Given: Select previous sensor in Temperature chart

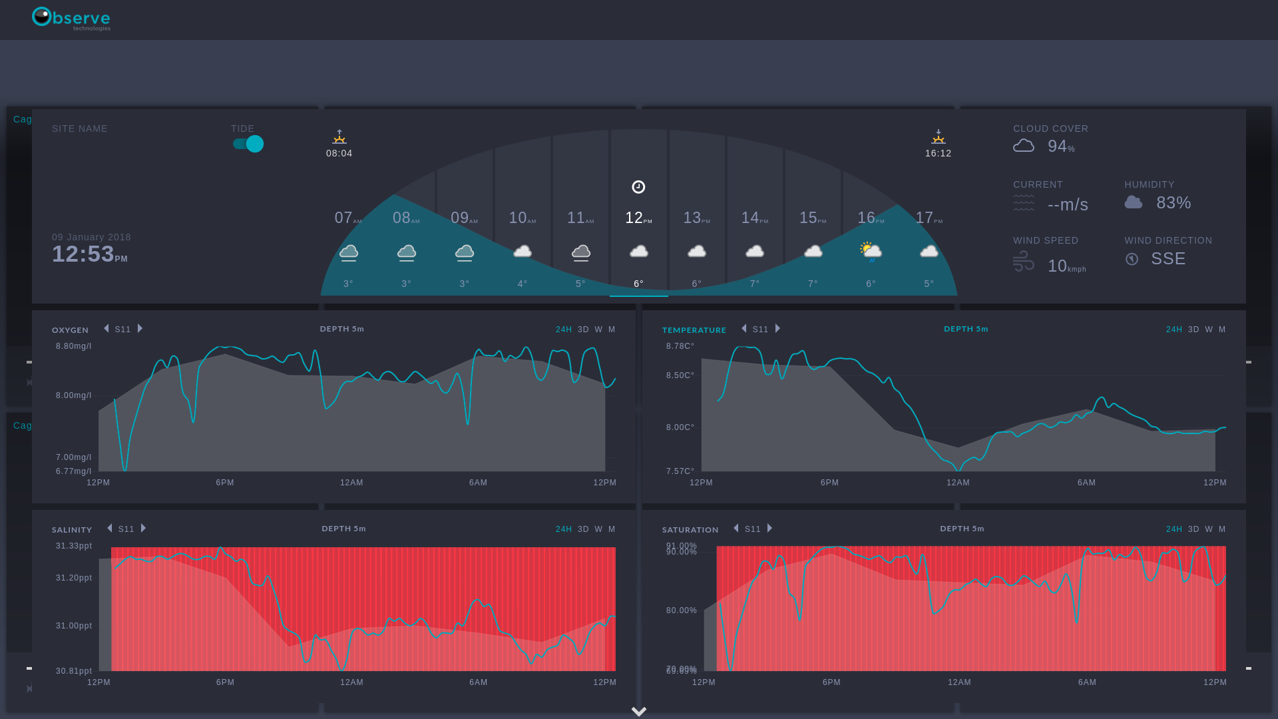Looking at the screenshot, I should point(744,328).
